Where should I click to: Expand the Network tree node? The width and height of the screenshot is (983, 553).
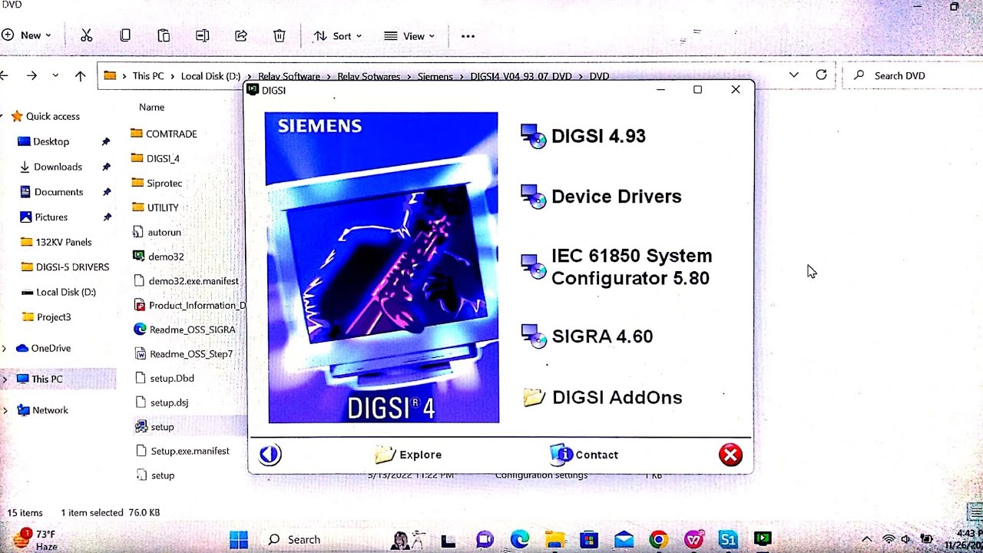coord(5,410)
